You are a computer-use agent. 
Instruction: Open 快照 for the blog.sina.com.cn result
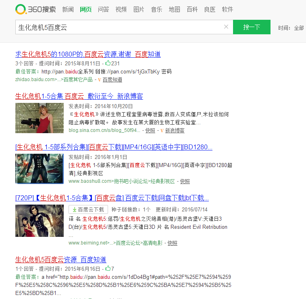coord(150,130)
